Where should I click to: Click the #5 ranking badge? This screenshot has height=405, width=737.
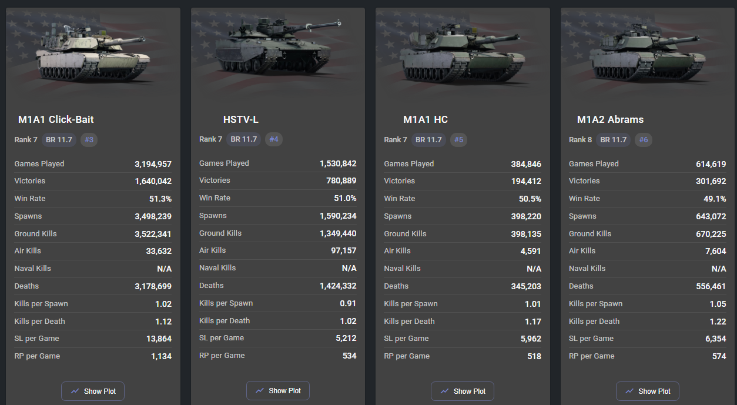pyautogui.click(x=459, y=140)
